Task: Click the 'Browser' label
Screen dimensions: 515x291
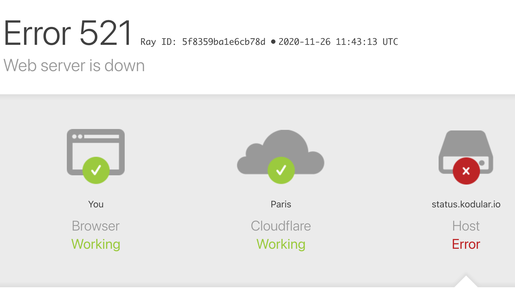Action: click(96, 226)
